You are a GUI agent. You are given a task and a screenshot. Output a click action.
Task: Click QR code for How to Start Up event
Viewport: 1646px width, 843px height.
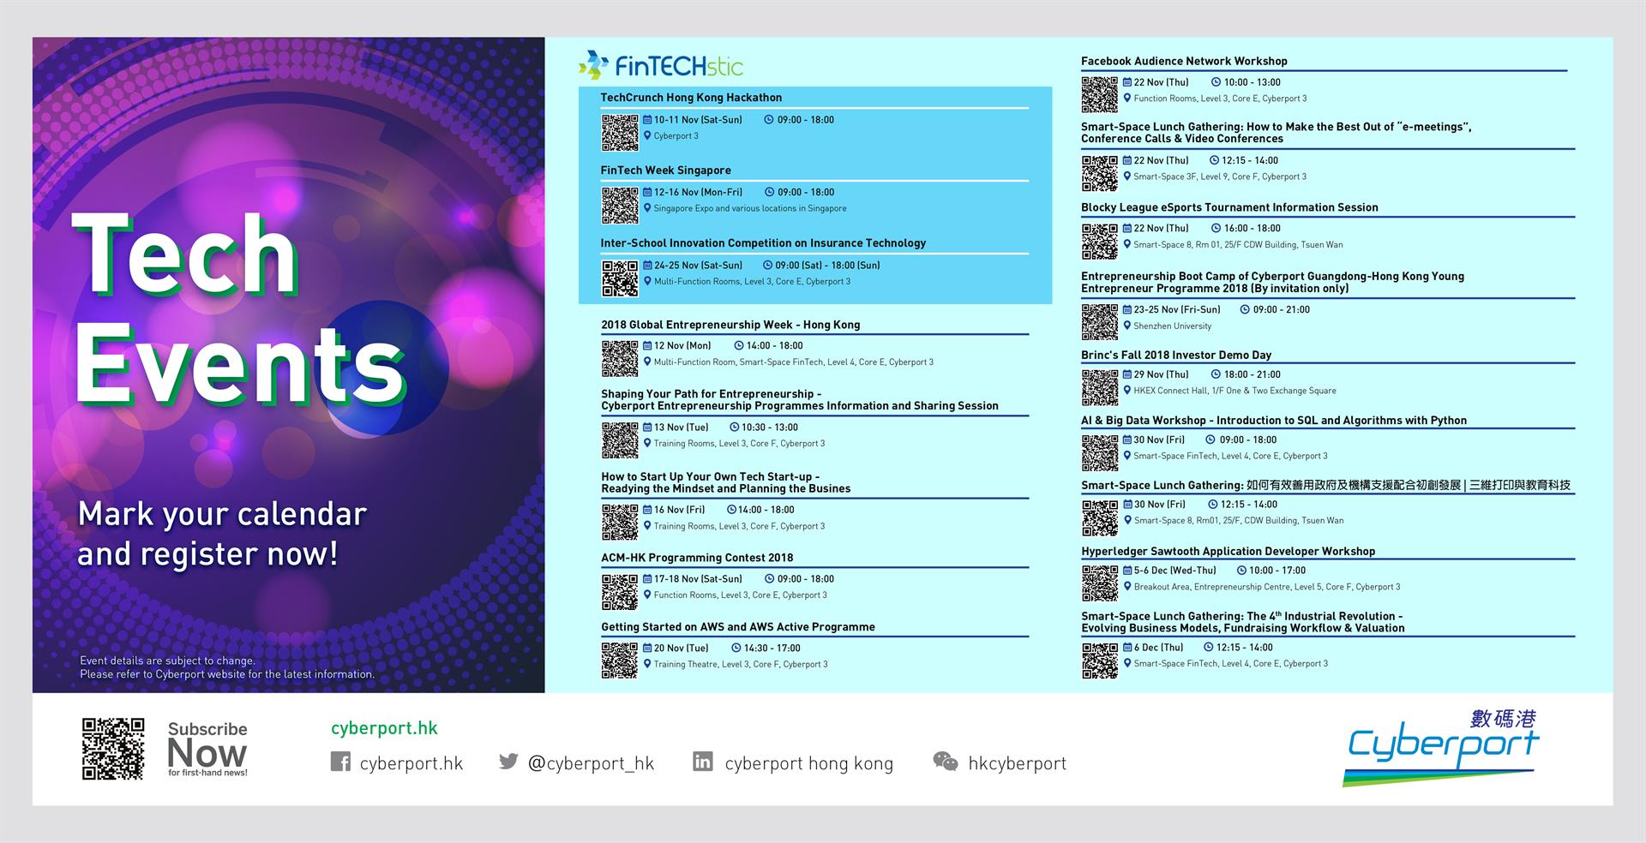click(x=620, y=522)
